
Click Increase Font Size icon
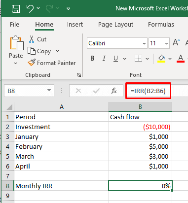[177, 42]
